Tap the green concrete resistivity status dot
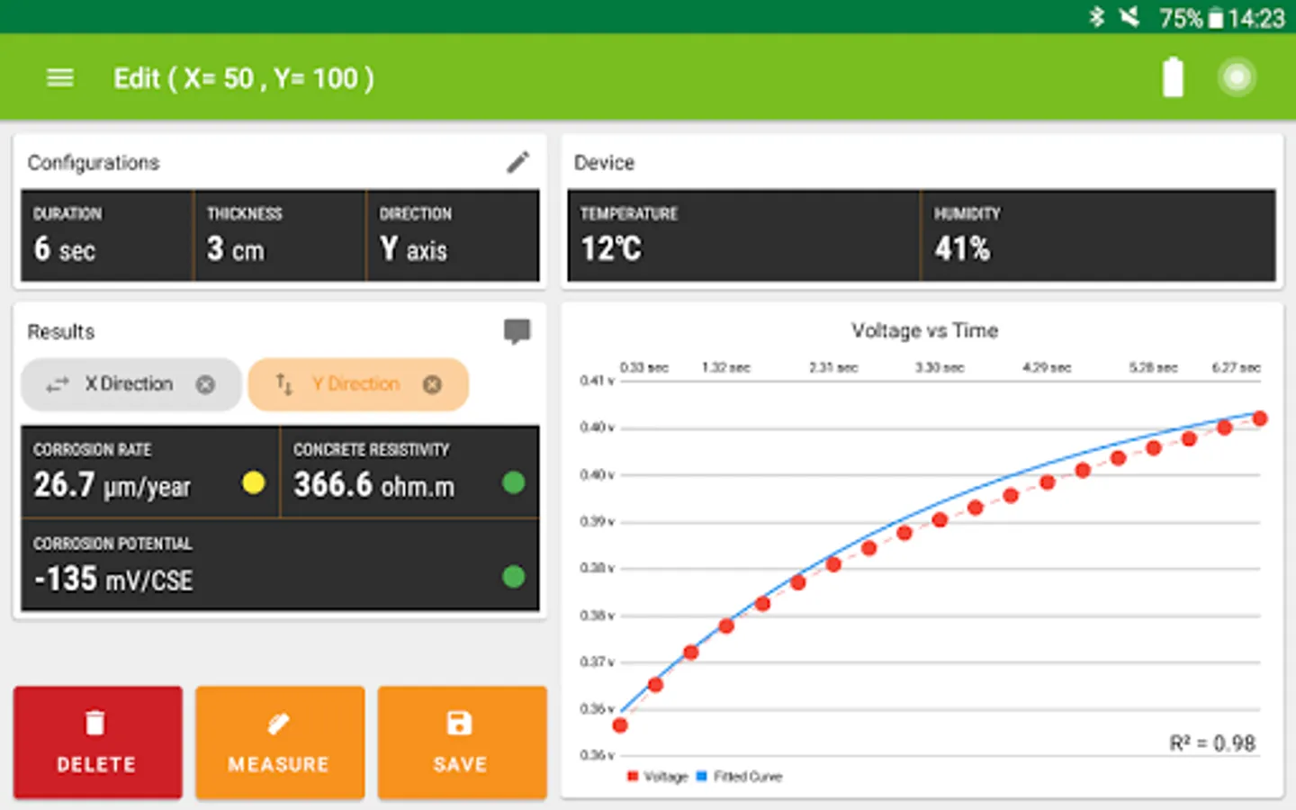This screenshot has height=810, width=1296. [x=513, y=483]
